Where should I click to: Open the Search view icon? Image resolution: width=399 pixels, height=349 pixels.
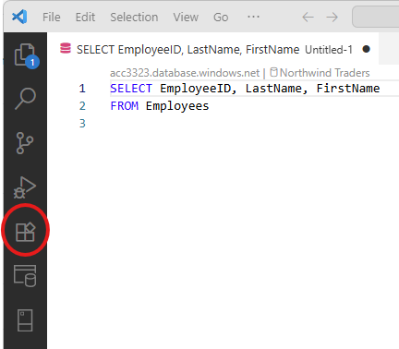pos(25,99)
